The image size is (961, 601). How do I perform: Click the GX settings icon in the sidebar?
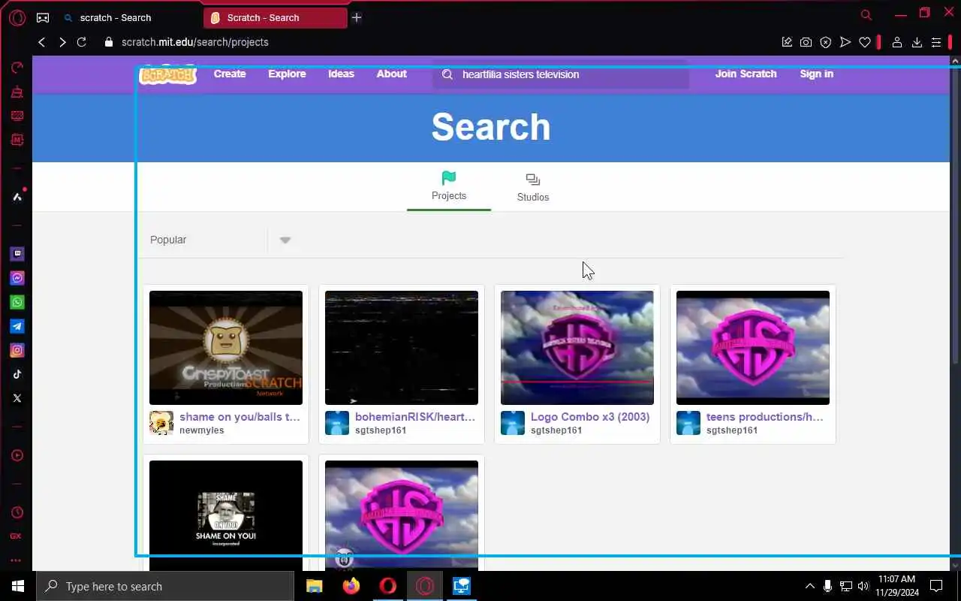click(17, 536)
